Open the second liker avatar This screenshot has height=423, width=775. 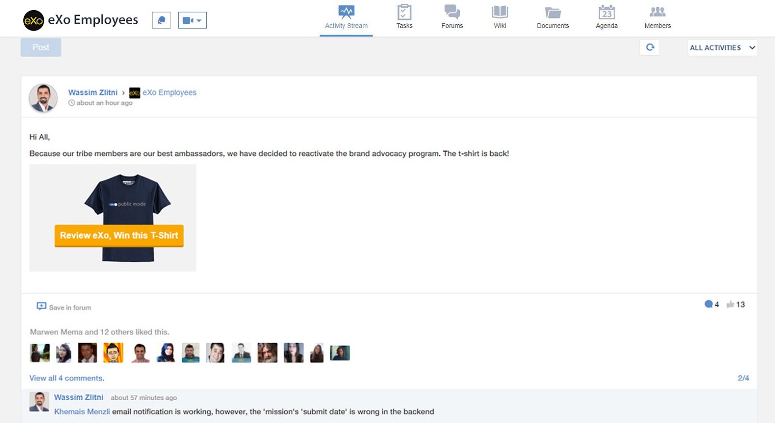pyautogui.click(x=63, y=353)
